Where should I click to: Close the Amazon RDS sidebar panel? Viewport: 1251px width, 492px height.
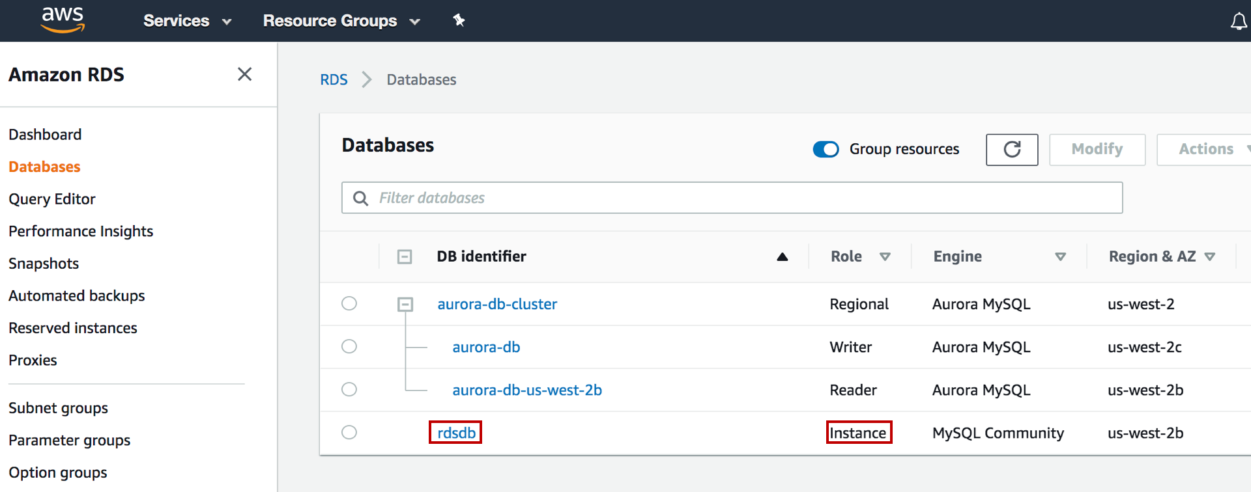(244, 74)
